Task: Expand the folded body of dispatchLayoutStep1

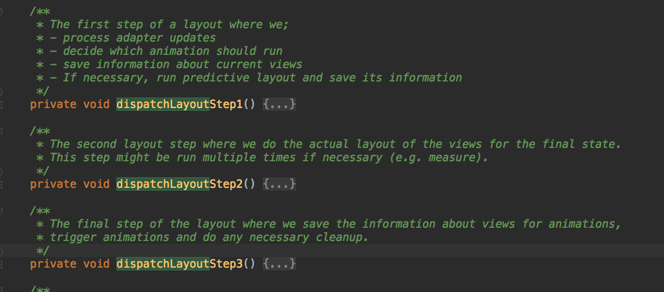Action: coord(279,104)
